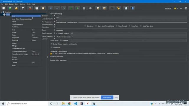Click the Shutdown toolbar icon

tap(90, 8)
